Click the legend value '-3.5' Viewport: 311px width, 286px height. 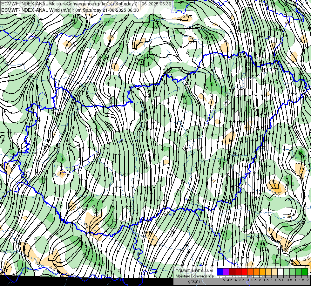[241, 280]
